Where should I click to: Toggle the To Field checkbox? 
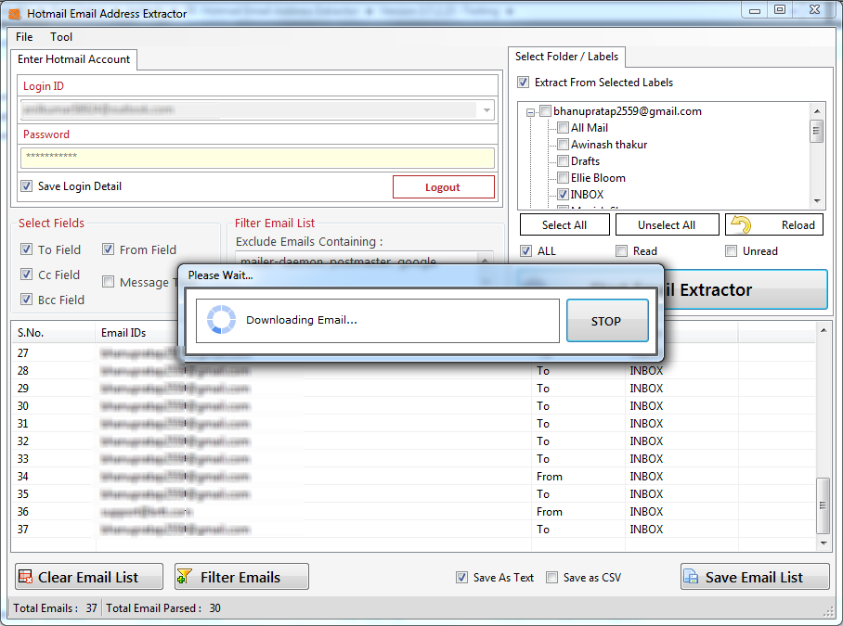pos(26,249)
